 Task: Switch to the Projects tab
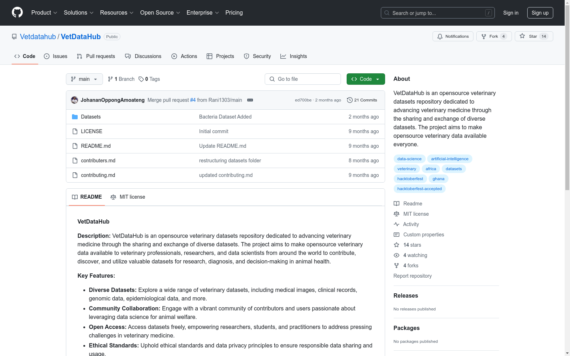(220, 56)
